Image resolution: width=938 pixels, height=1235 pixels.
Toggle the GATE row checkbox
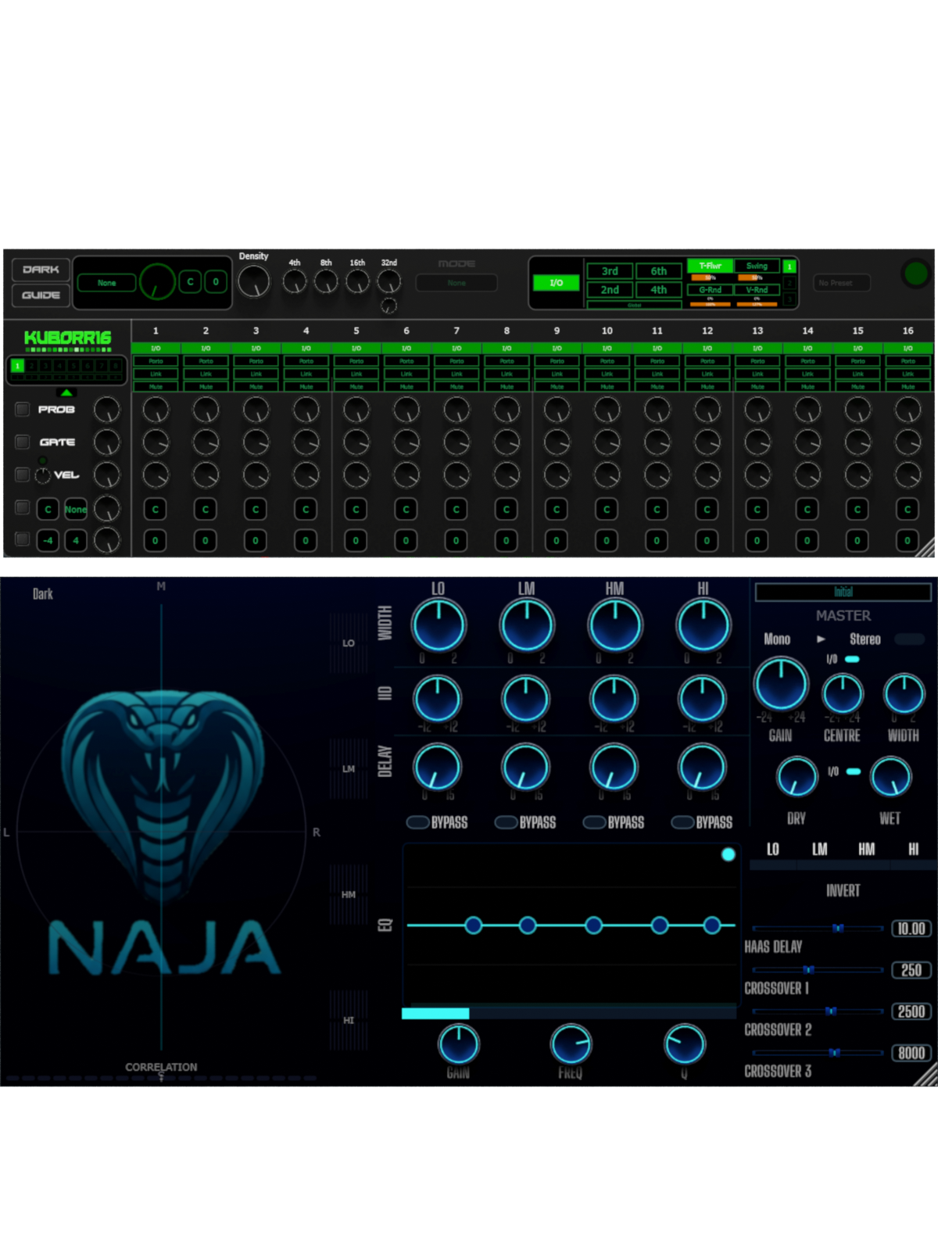[23, 442]
